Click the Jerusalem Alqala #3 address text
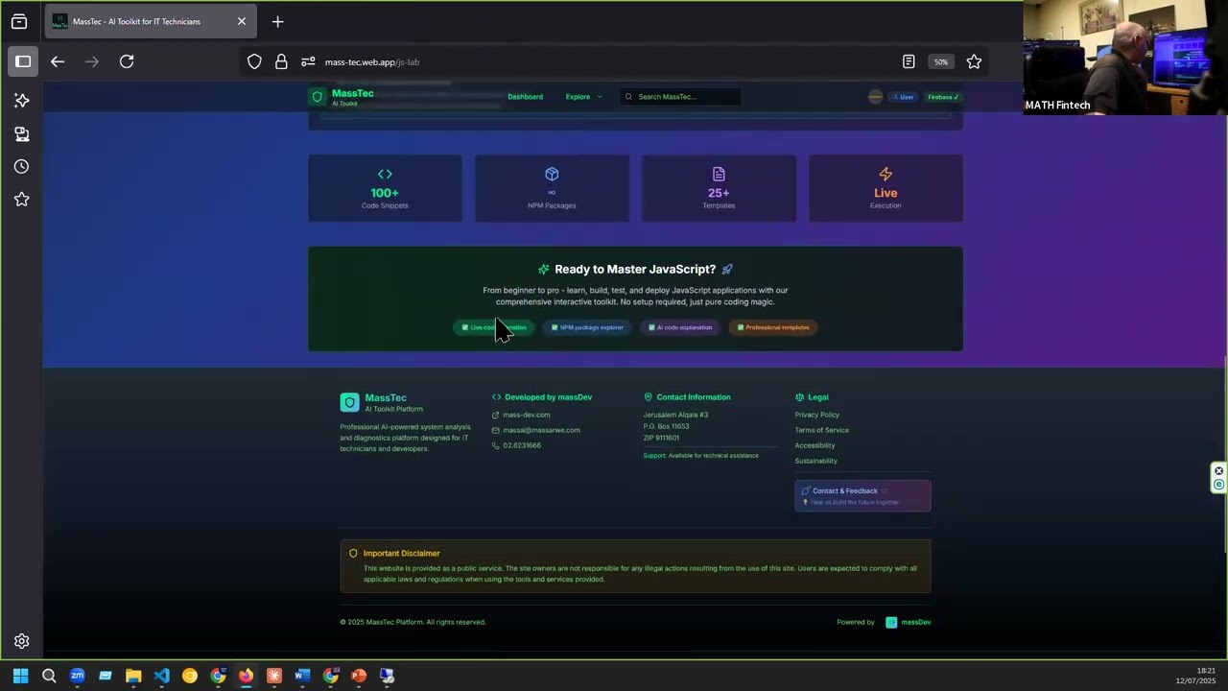Image resolution: width=1228 pixels, height=691 pixels. (675, 415)
